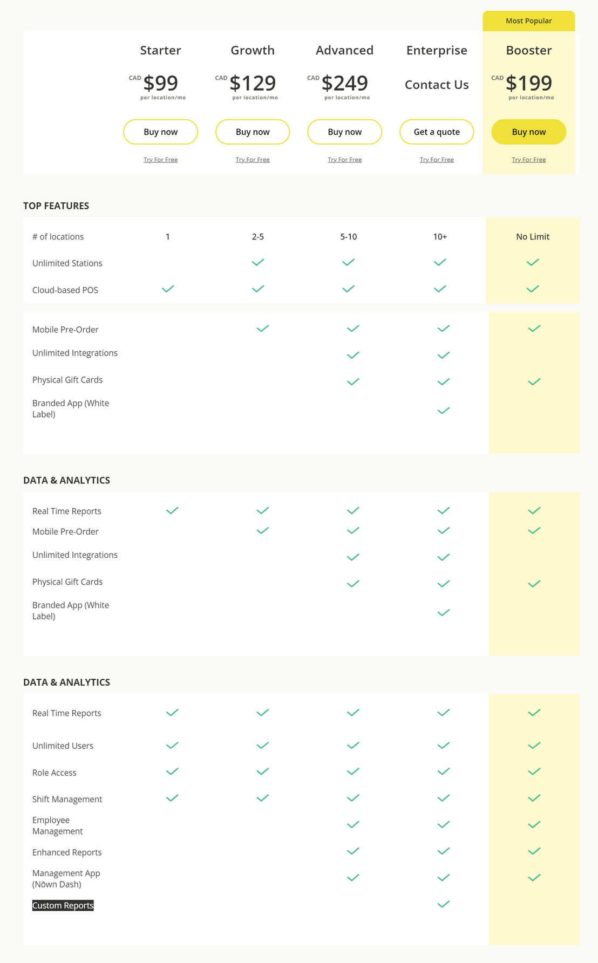The height and width of the screenshot is (963, 598).
Task: Buy the Advanced plan now
Action: 344,132
